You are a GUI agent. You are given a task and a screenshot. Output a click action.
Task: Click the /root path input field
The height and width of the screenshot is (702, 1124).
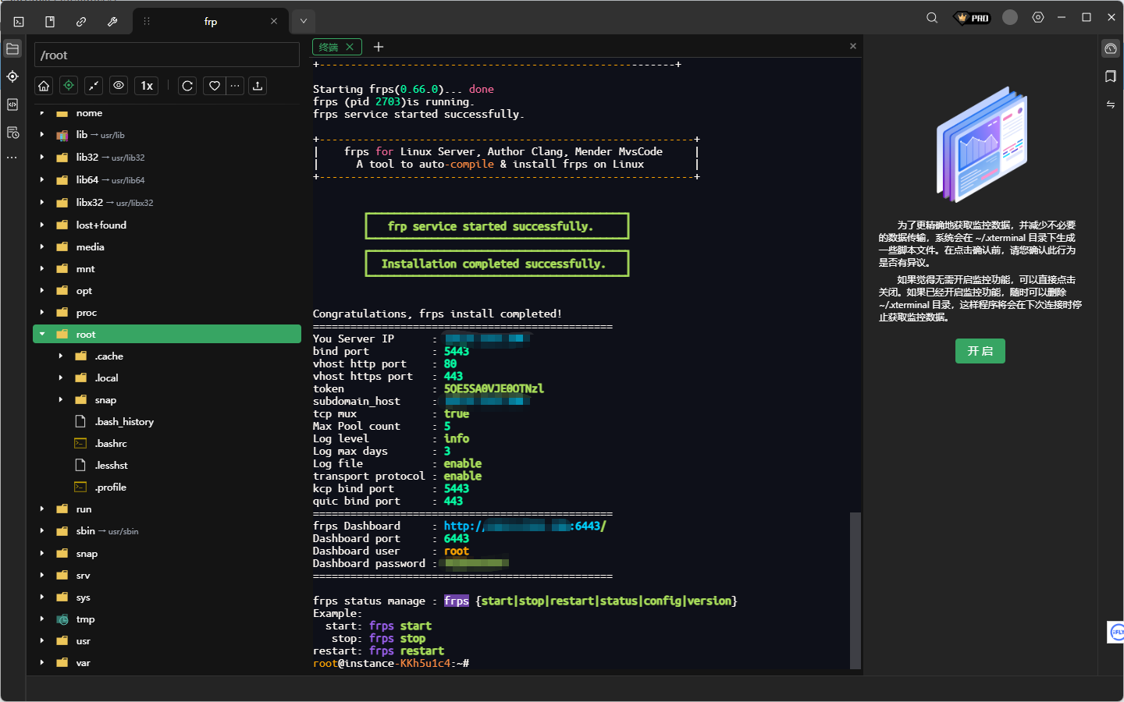click(x=167, y=55)
